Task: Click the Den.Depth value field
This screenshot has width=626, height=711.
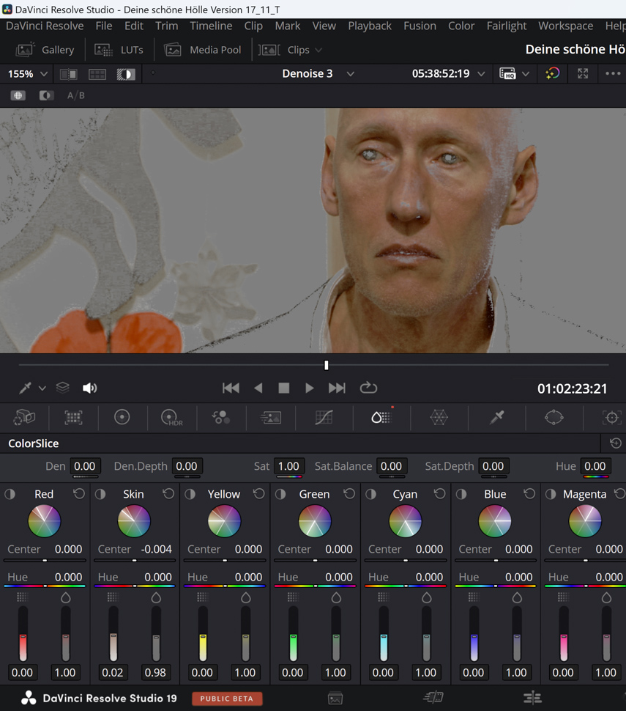Action: (187, 466)
